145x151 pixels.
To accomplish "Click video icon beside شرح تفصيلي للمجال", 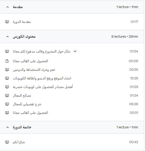I will pos(7,104).
